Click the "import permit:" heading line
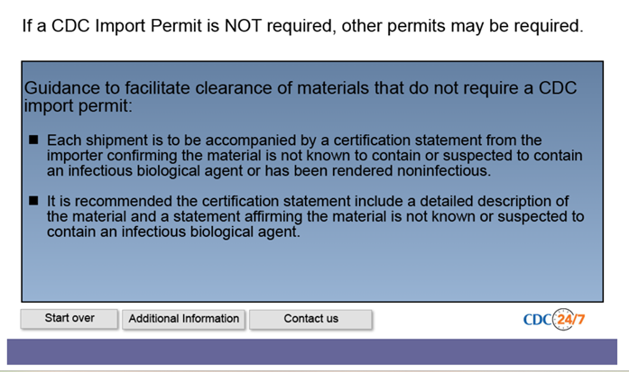 coord(78,106)
